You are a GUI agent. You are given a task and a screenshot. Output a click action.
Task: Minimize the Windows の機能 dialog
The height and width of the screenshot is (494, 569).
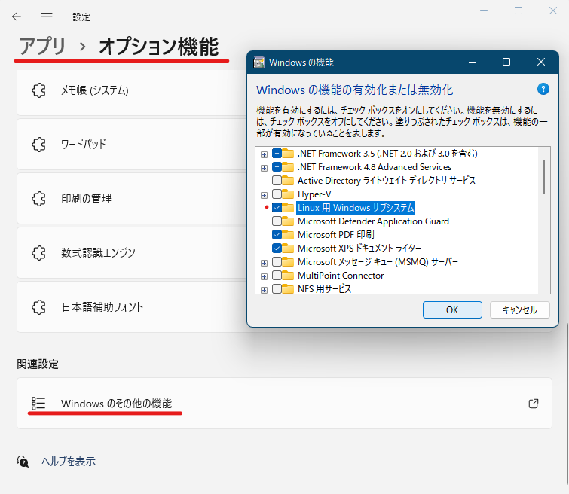pos(472,62)
